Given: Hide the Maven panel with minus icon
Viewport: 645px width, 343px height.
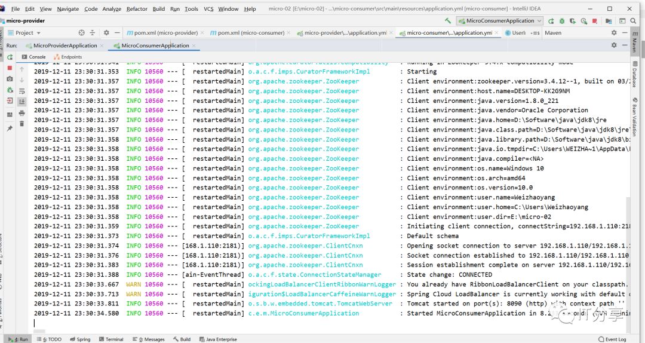Looking at the screenshot, I should 625,32.
